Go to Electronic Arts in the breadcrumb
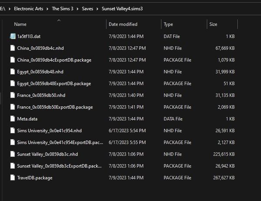 [28, 9]
